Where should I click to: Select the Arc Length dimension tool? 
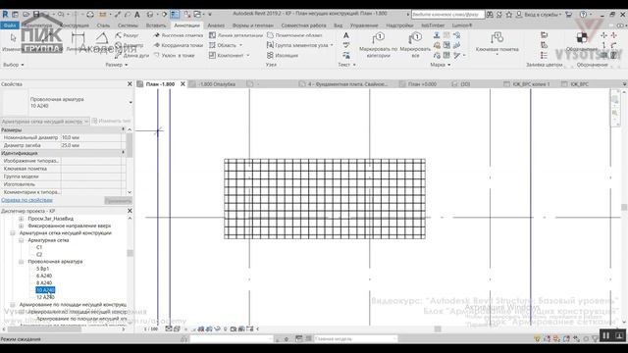coord(131,55)
